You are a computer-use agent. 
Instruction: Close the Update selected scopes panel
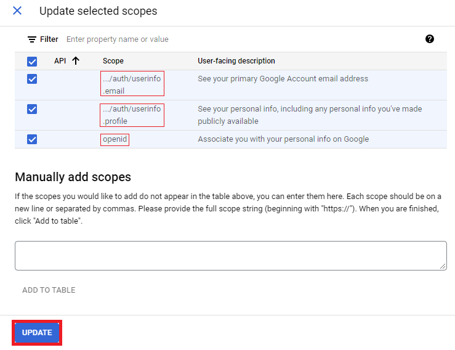17,10
